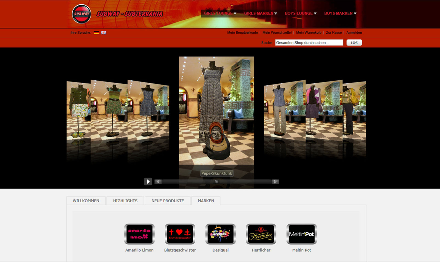
Task: Open the Neue Produkte tab
Action: pos(168,201)
